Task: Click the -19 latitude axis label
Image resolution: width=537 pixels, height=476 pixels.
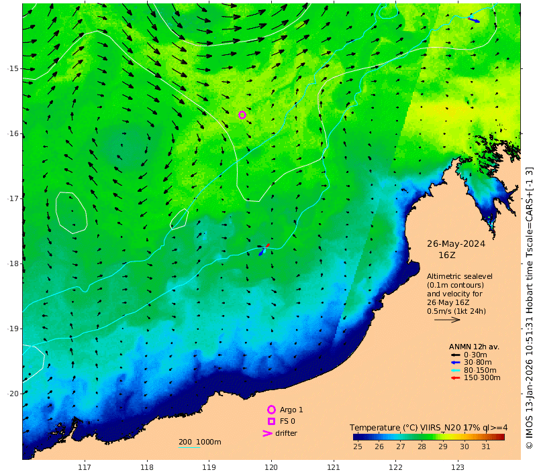Action: click(x=13, y=329)
